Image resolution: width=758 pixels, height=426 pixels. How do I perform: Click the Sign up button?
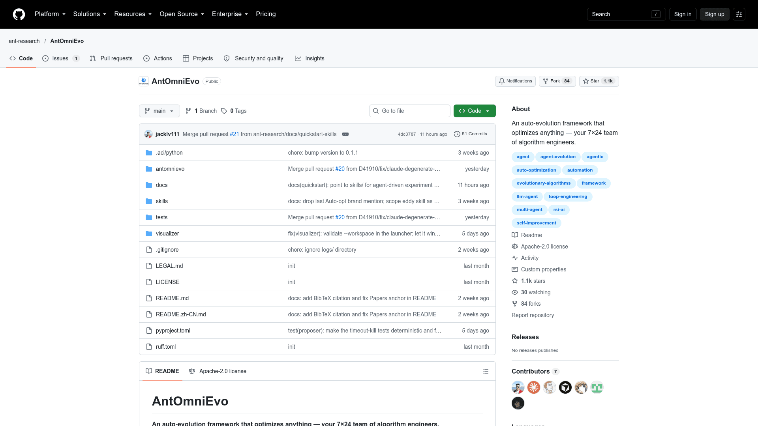[715, 14]
